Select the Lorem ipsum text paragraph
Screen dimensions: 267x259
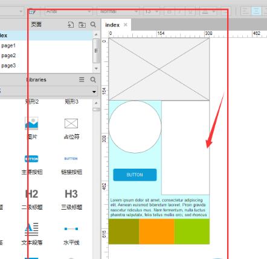click(158, 207)
